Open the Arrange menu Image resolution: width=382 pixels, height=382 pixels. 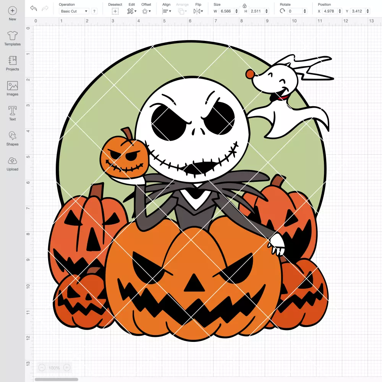point(182,11)
